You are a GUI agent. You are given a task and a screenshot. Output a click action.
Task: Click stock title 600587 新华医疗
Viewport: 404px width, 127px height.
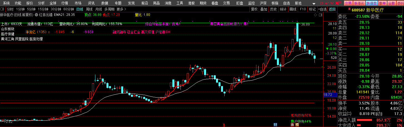coord(368,10)
